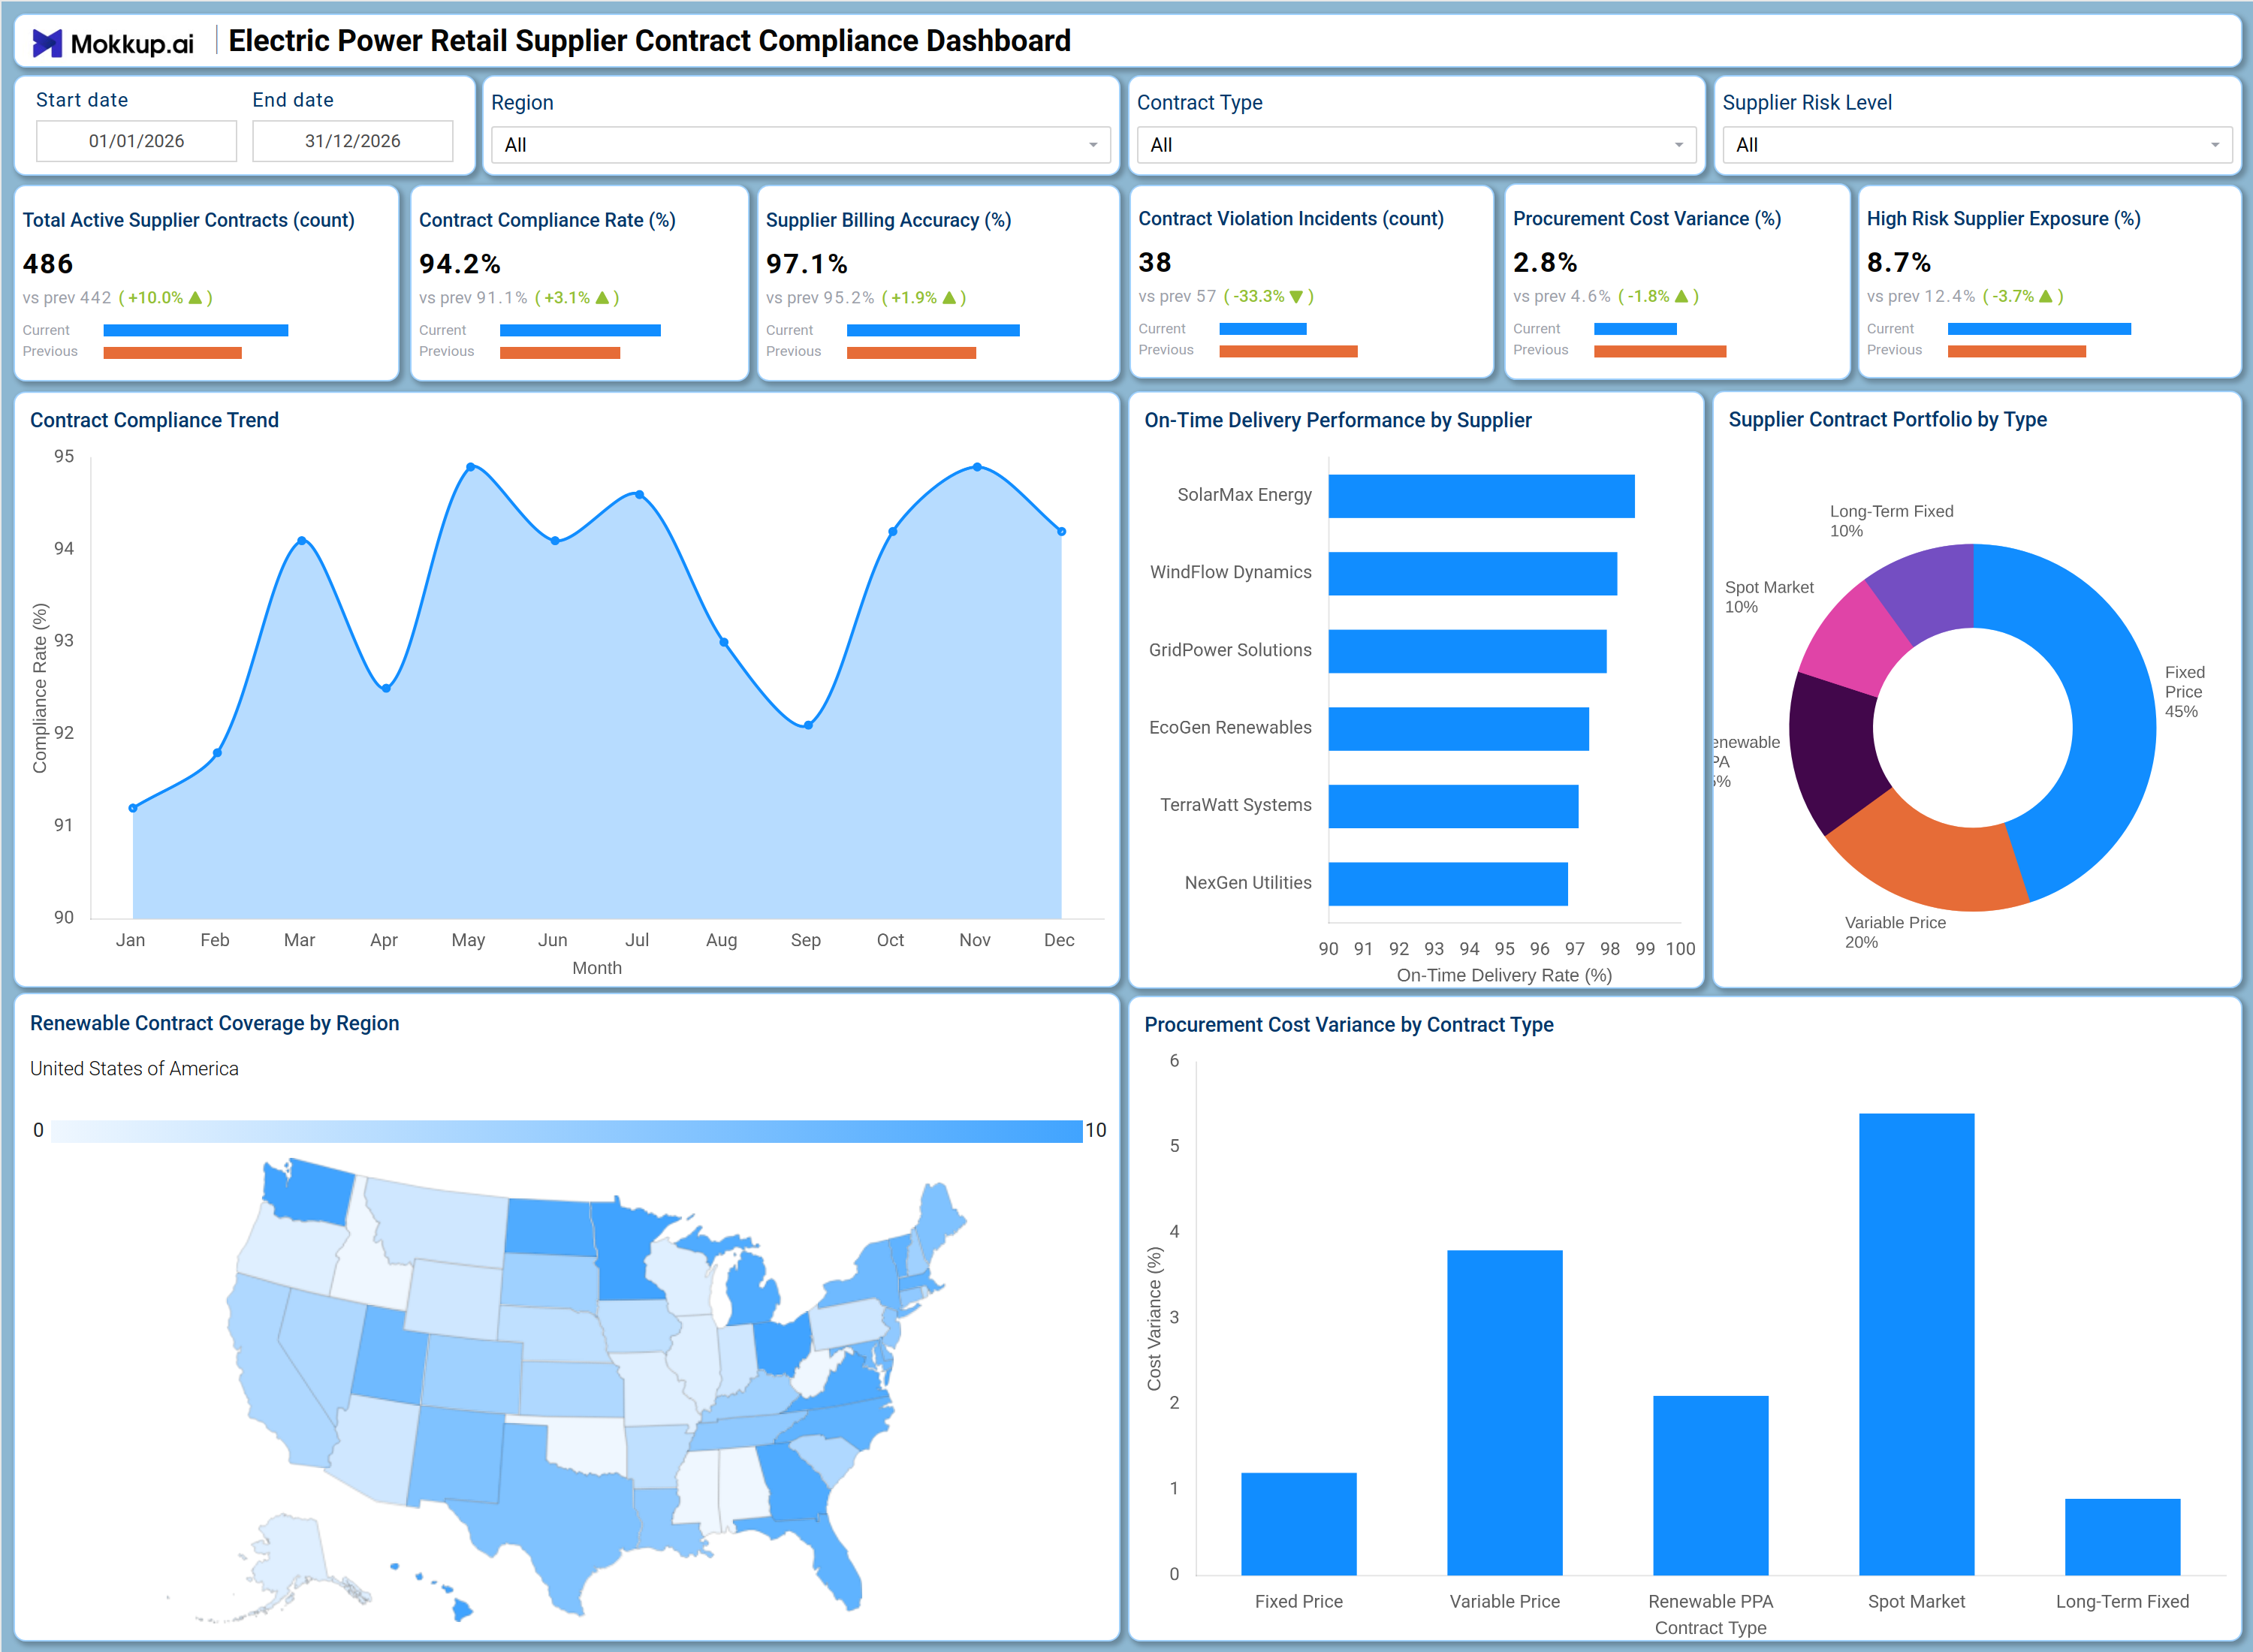
Task: Click the On-Time Delivery Performance by Supplier title
Action: point(1337,420)
